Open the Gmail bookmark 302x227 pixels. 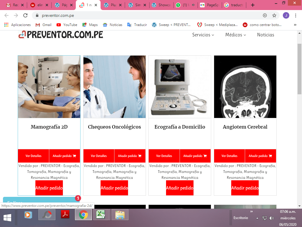44,25
